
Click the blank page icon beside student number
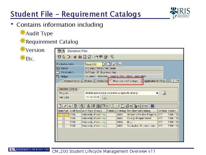pyautogui.click(x=109, y=64)
